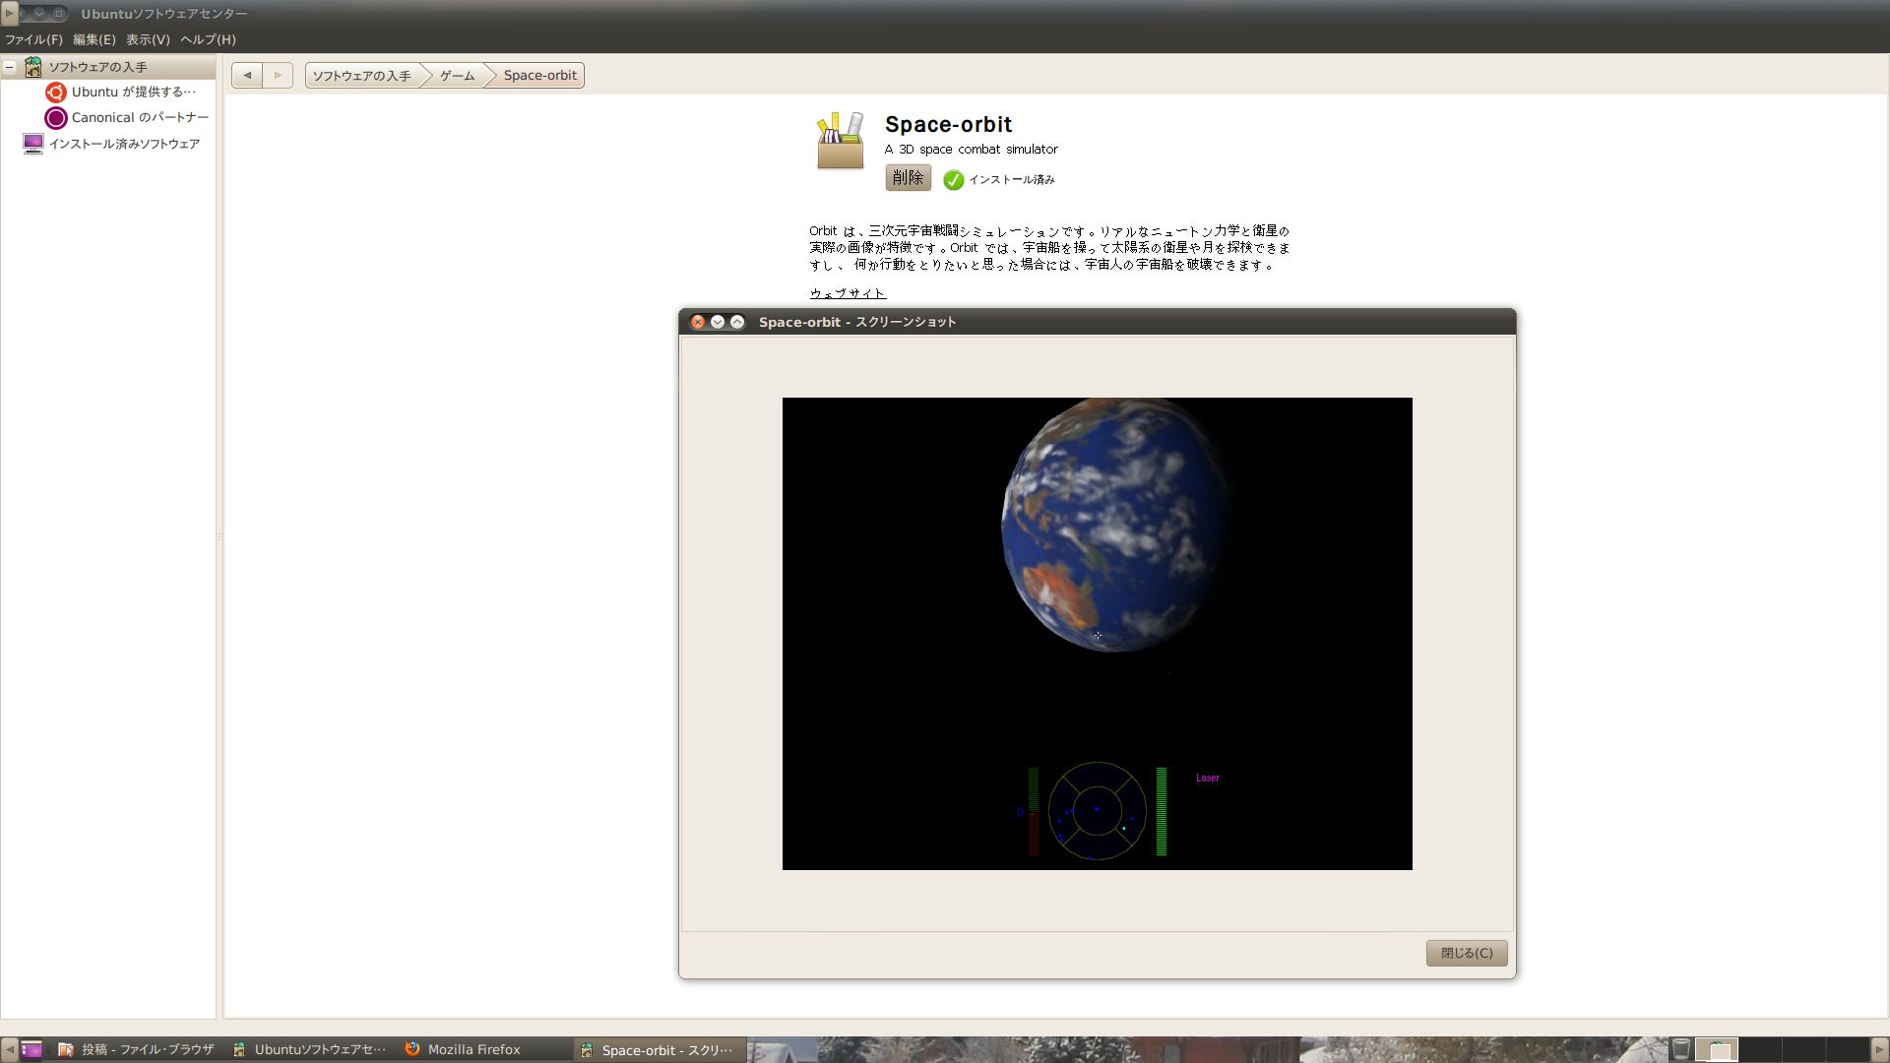Go back with the left arrow button

tap(247, 75)
